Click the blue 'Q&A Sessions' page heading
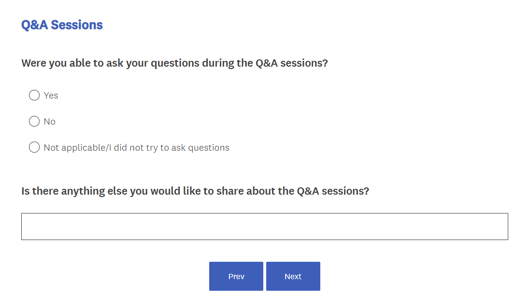The height and width of the screenshot is (298, 529). [x=62, y=25]
